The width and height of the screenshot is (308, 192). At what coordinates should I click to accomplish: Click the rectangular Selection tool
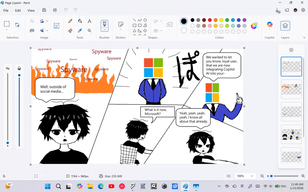click(7, 24)
